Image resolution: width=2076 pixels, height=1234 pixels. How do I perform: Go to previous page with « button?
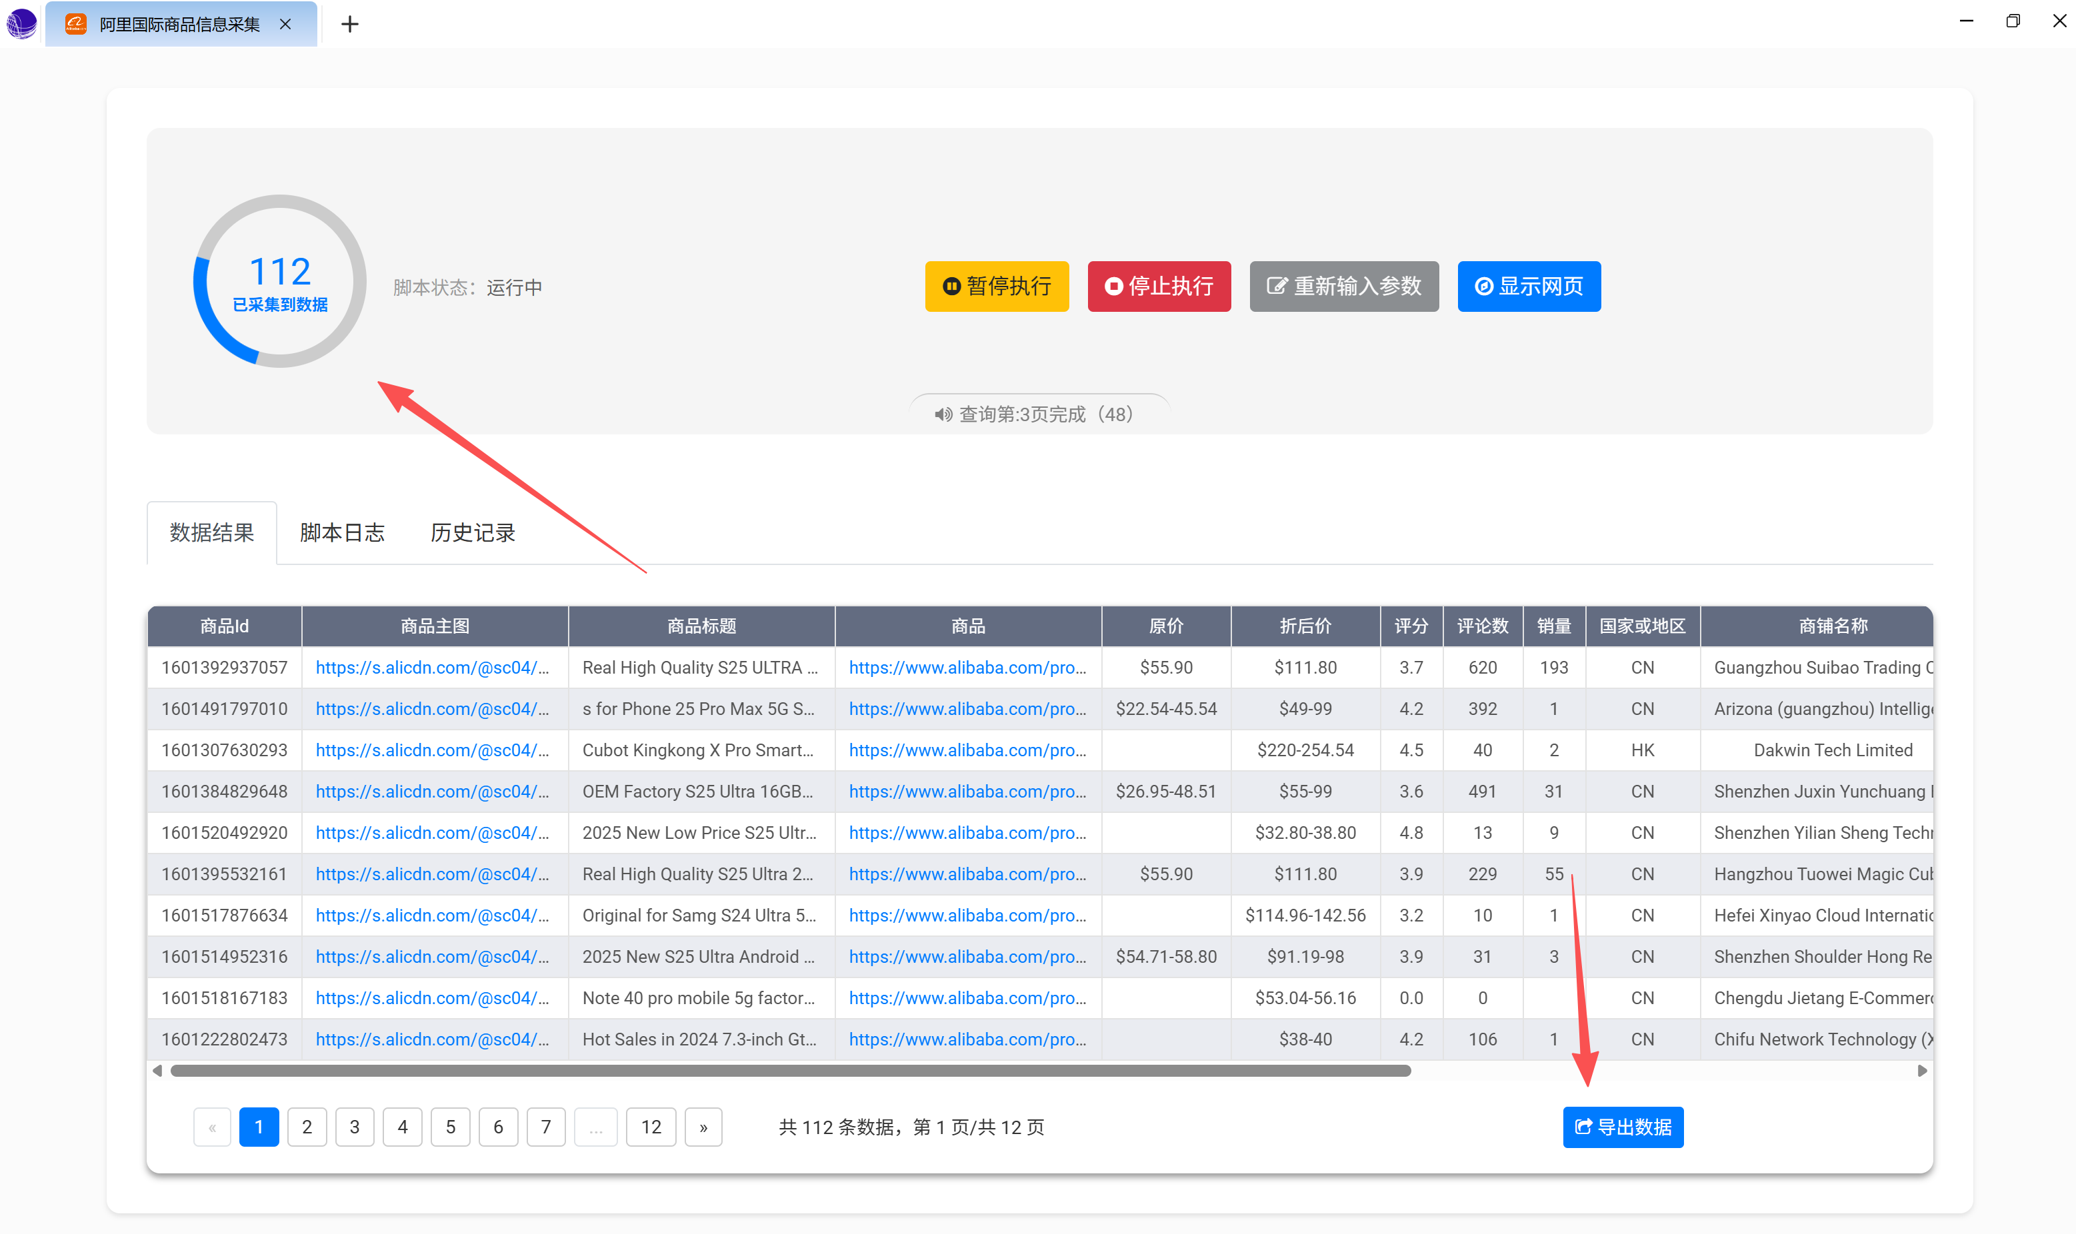click(x=212, y=1127)
